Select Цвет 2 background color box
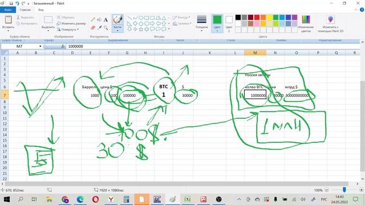 (229, 23)
